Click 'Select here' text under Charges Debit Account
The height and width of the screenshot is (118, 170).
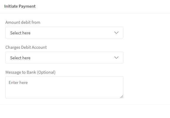(x=20, y=58)
